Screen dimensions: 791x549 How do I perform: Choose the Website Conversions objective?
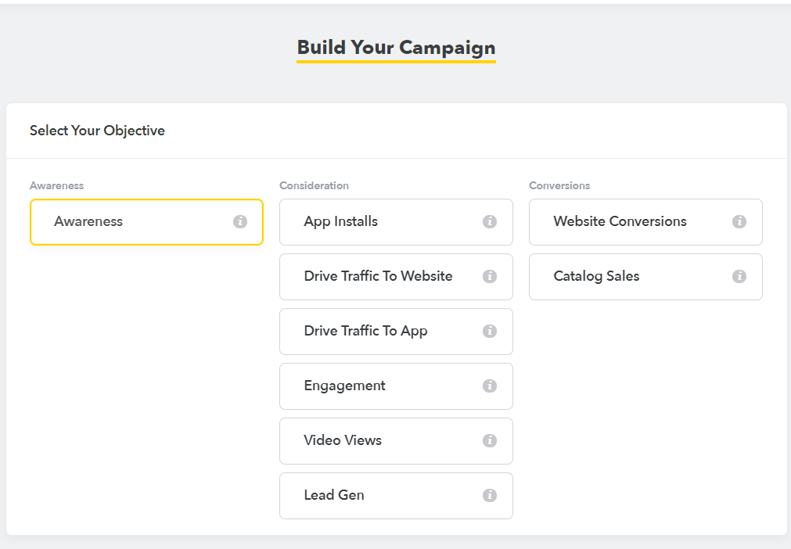tap(620, 222)
